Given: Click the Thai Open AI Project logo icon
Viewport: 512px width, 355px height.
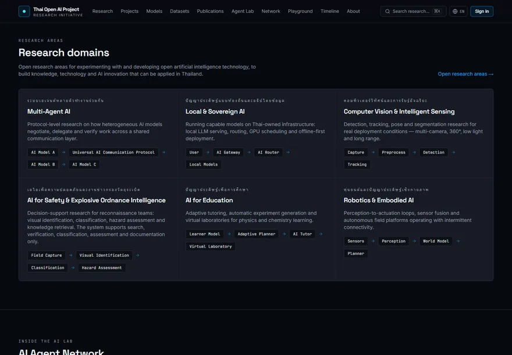Looking at the screenshot, I should click(24, 12).
